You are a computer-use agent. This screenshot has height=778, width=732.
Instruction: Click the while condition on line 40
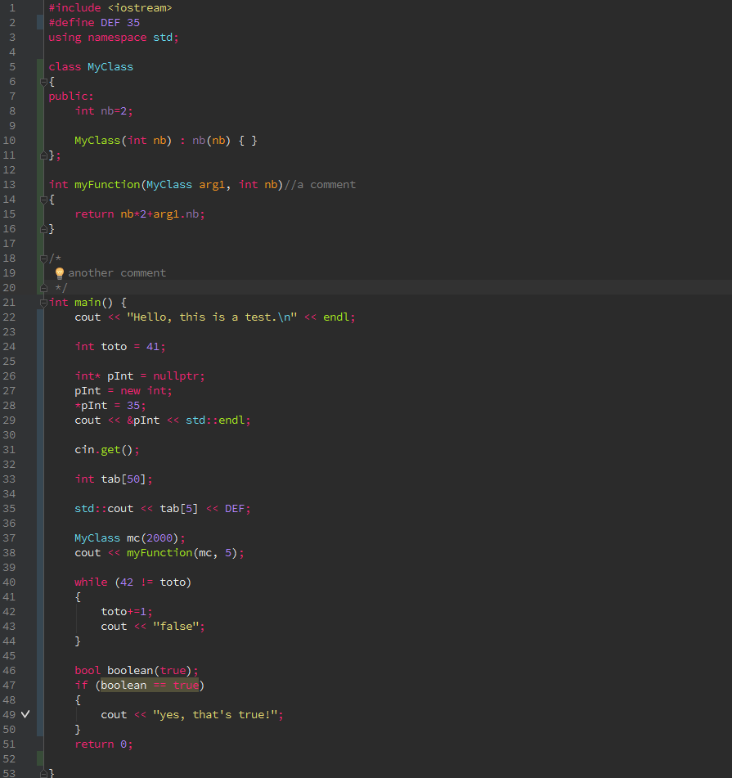152,582
